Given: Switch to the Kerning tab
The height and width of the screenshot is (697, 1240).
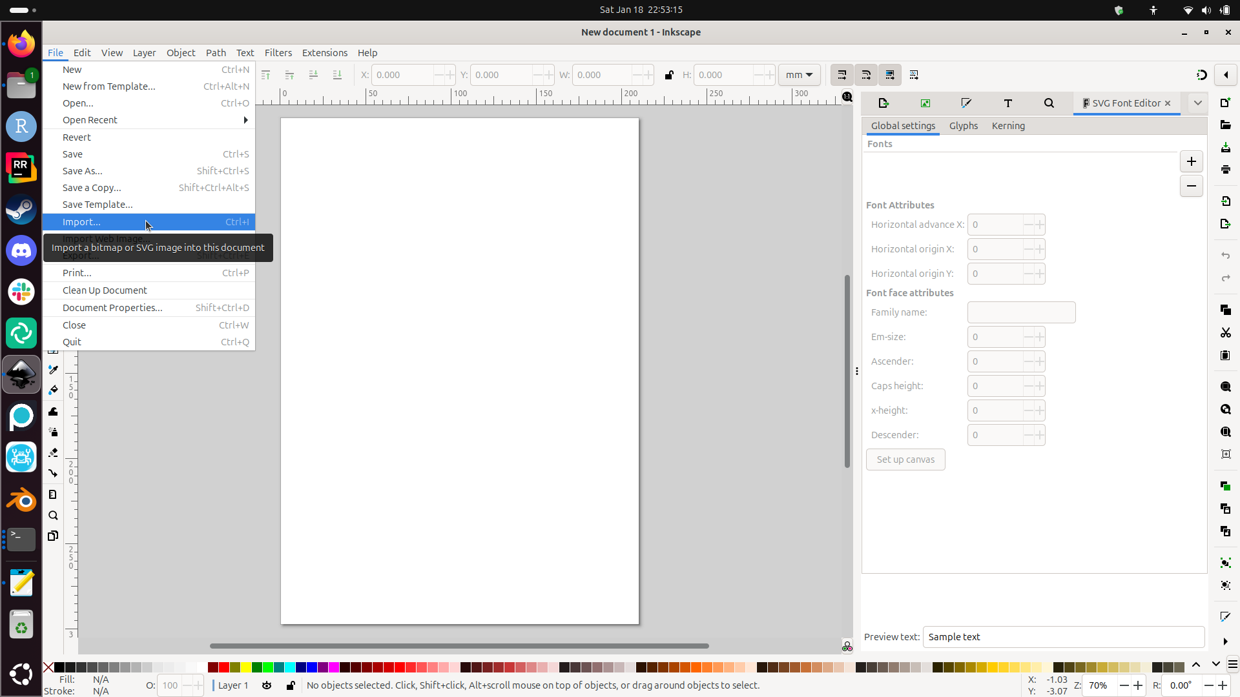Looking at the screenshot, I should click(1008, 126).
